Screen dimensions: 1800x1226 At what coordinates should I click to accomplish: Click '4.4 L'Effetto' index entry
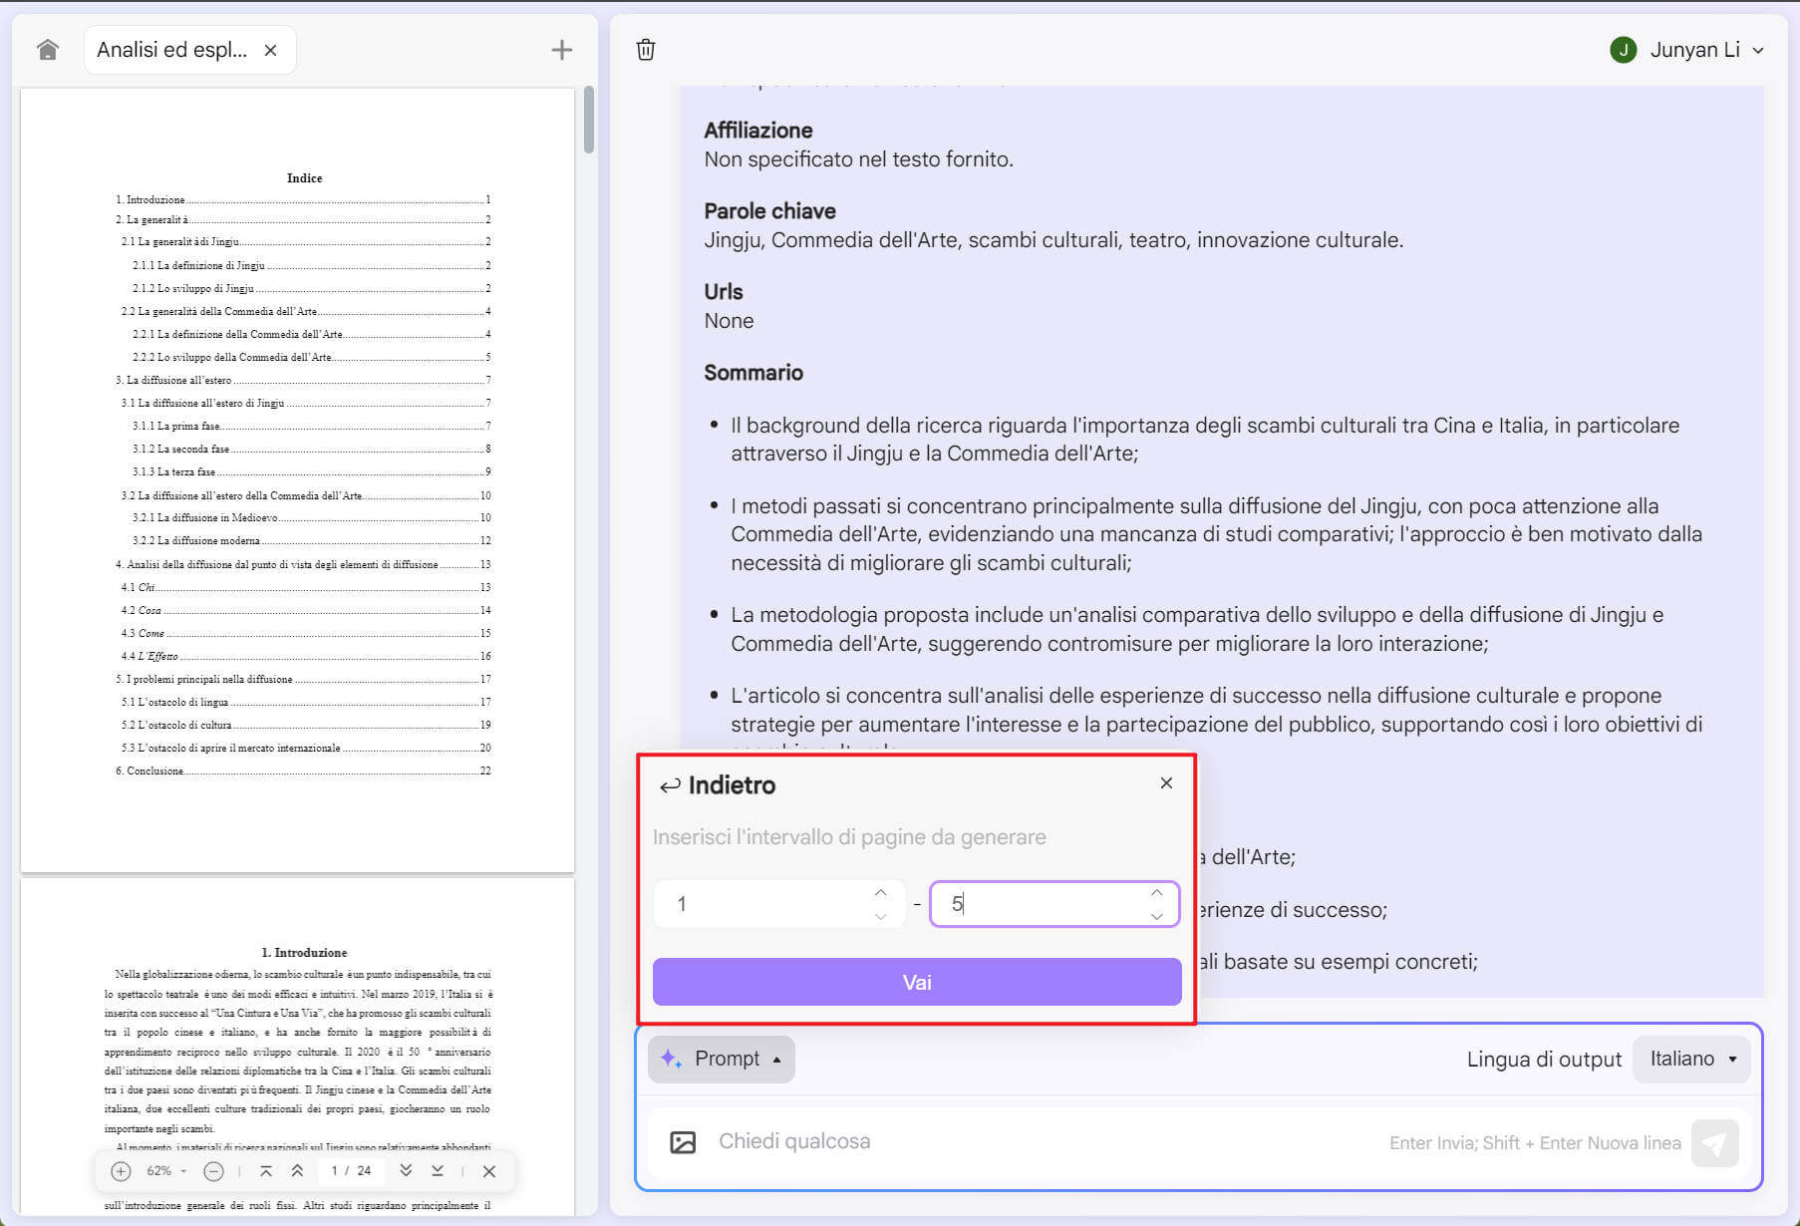[x=306, y=656]
